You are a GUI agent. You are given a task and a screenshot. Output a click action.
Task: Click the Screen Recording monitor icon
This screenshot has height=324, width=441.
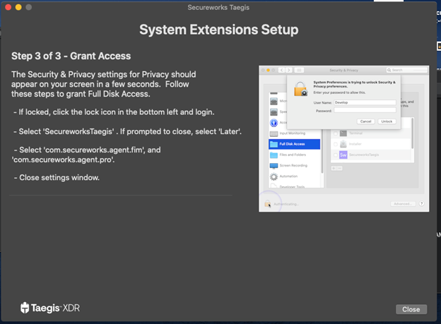273,166
